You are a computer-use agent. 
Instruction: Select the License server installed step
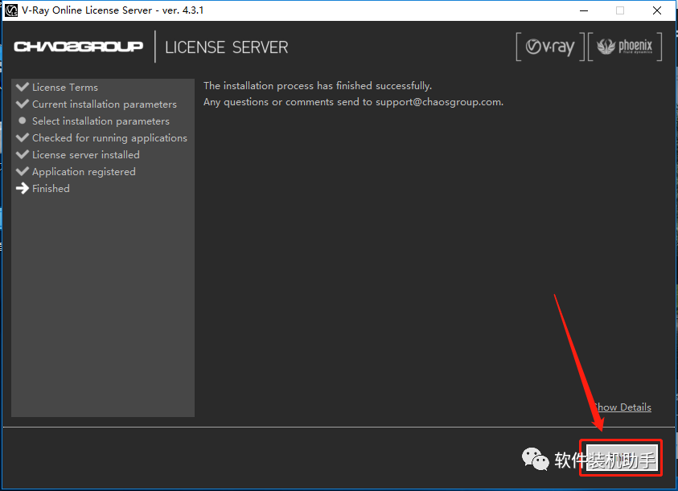pos(78,155)
